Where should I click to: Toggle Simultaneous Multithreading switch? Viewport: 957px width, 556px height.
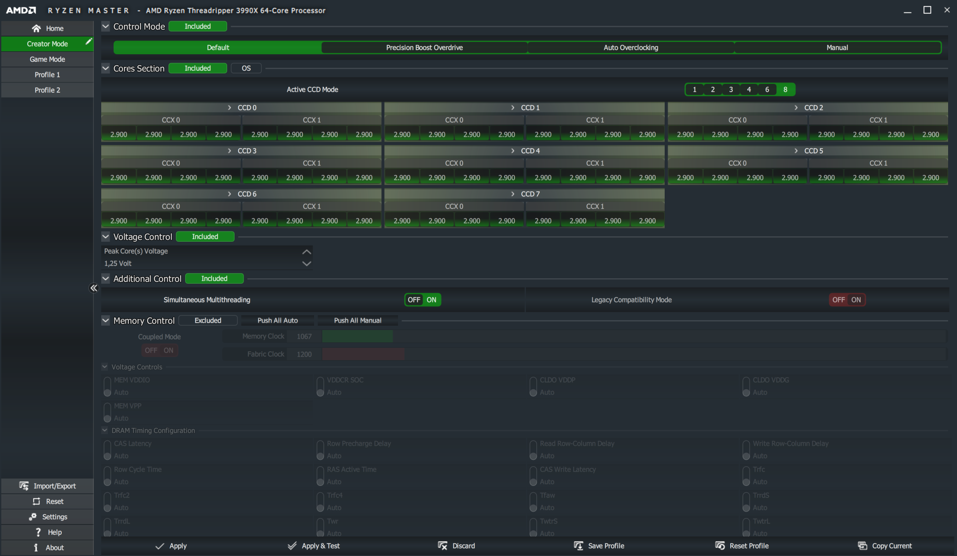tap(423, 300)
